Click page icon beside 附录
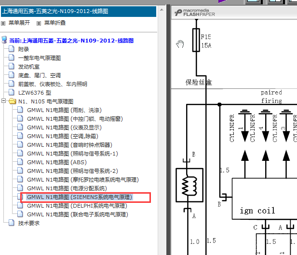 [x=12, y=49]
